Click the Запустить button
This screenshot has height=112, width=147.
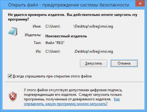point(93,63)
